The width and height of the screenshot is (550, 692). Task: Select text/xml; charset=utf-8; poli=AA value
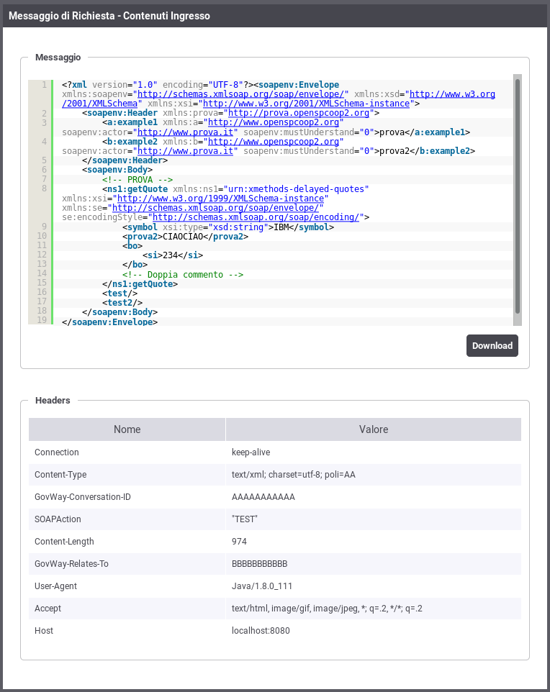[293, 475]
